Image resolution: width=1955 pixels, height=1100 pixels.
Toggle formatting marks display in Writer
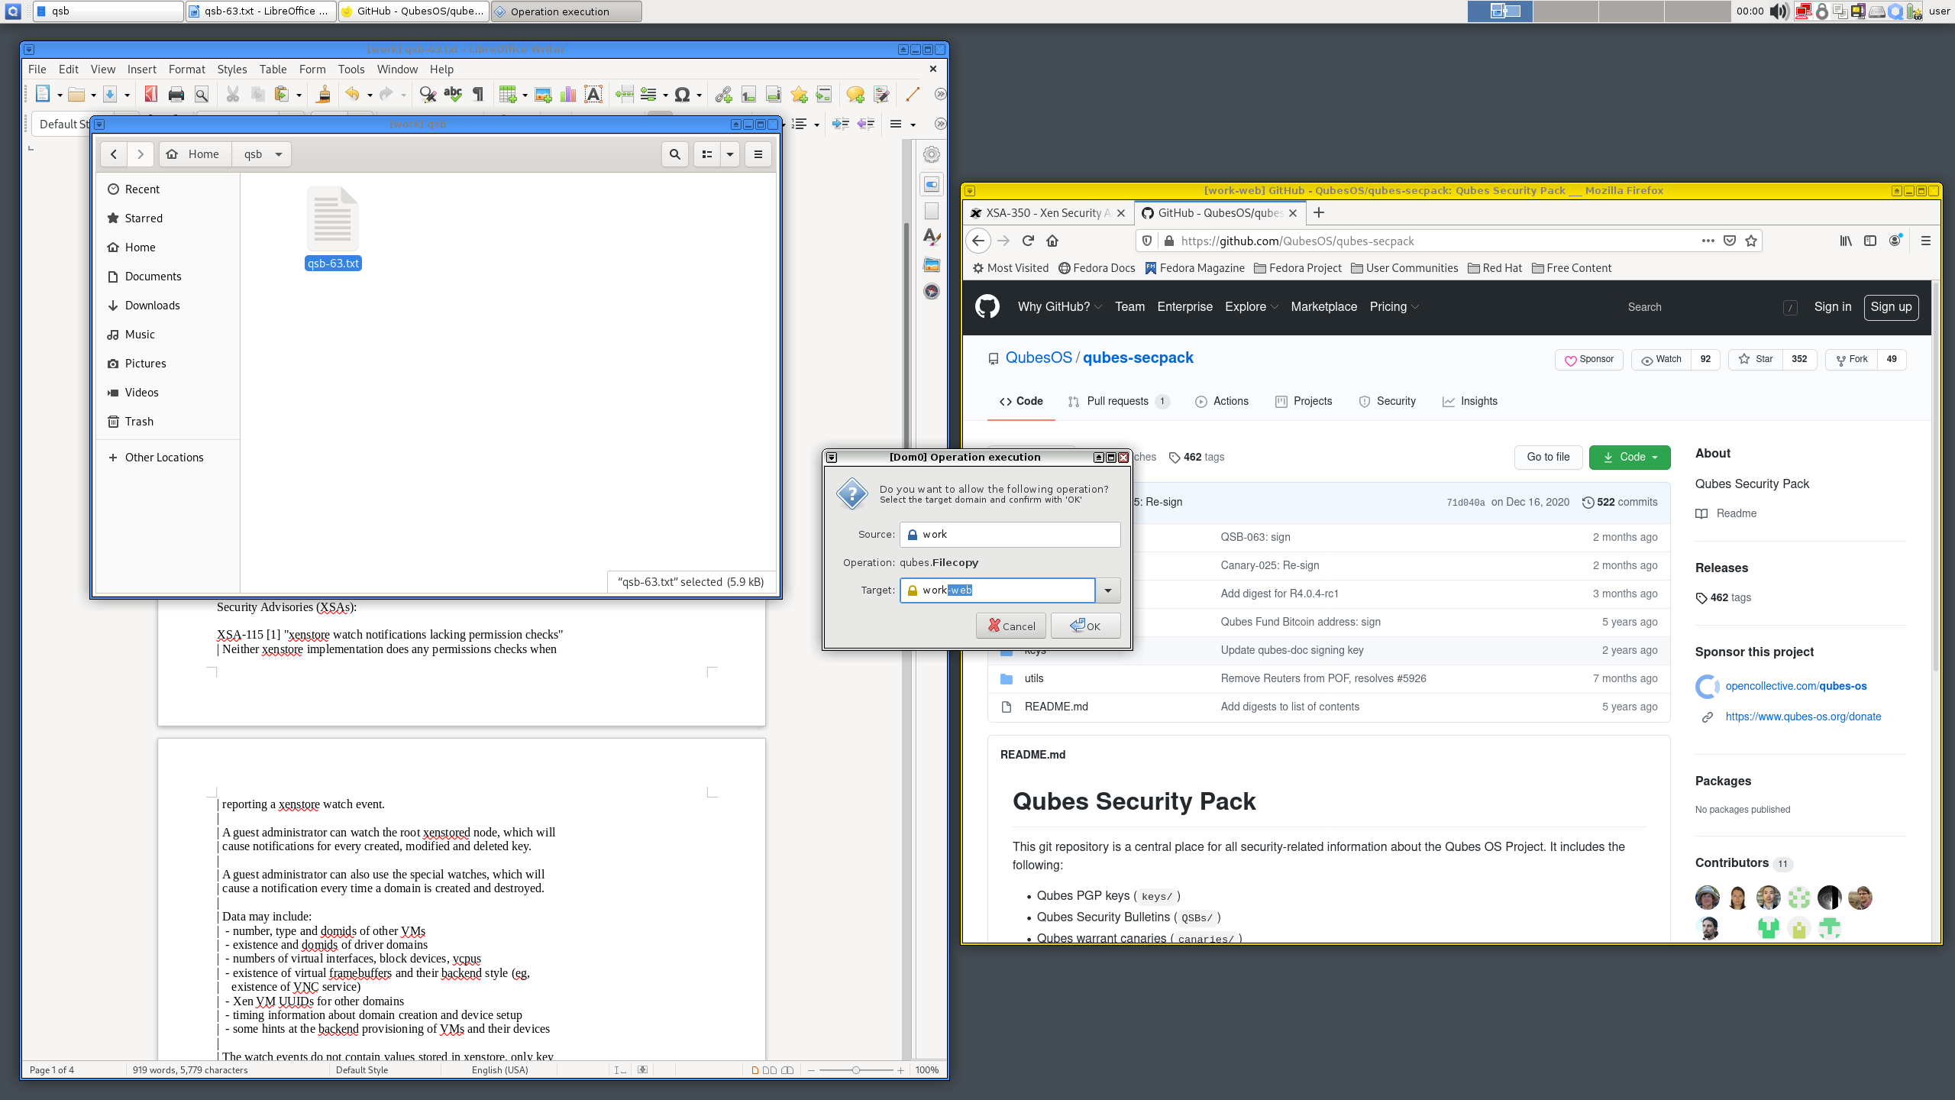coord(477,95)
